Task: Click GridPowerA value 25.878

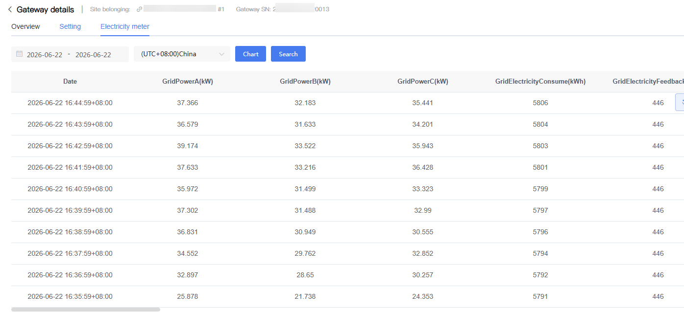Action: (188, 297)
